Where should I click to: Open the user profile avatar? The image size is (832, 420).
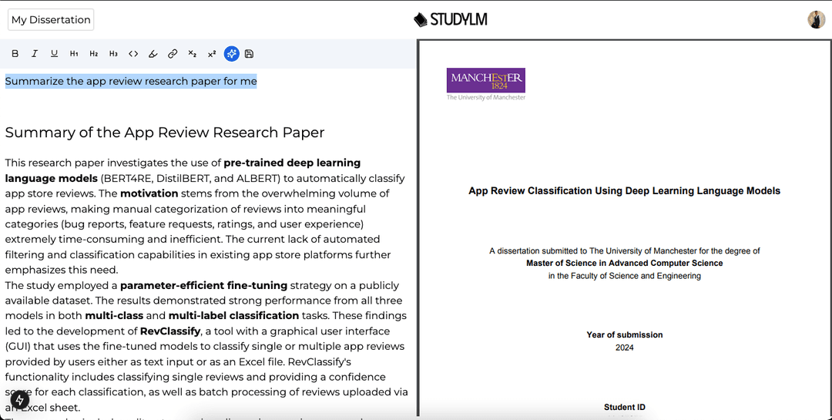tap(816, 19)
